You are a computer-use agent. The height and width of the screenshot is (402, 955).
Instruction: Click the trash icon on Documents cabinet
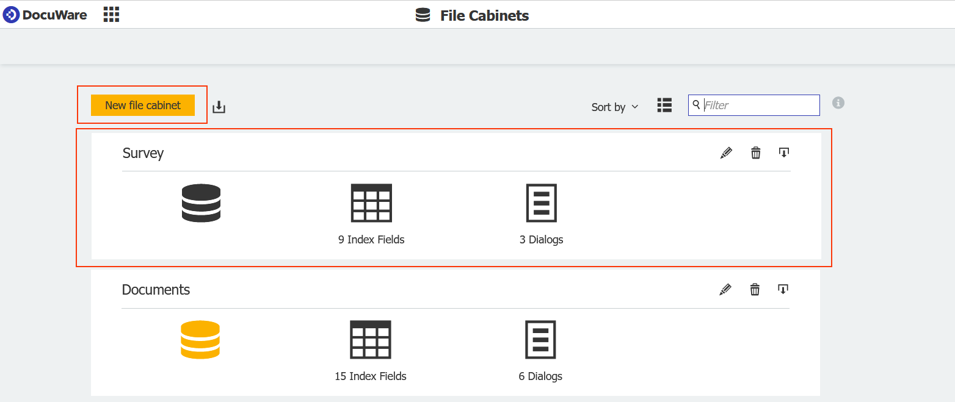click(x=755, y=289)
